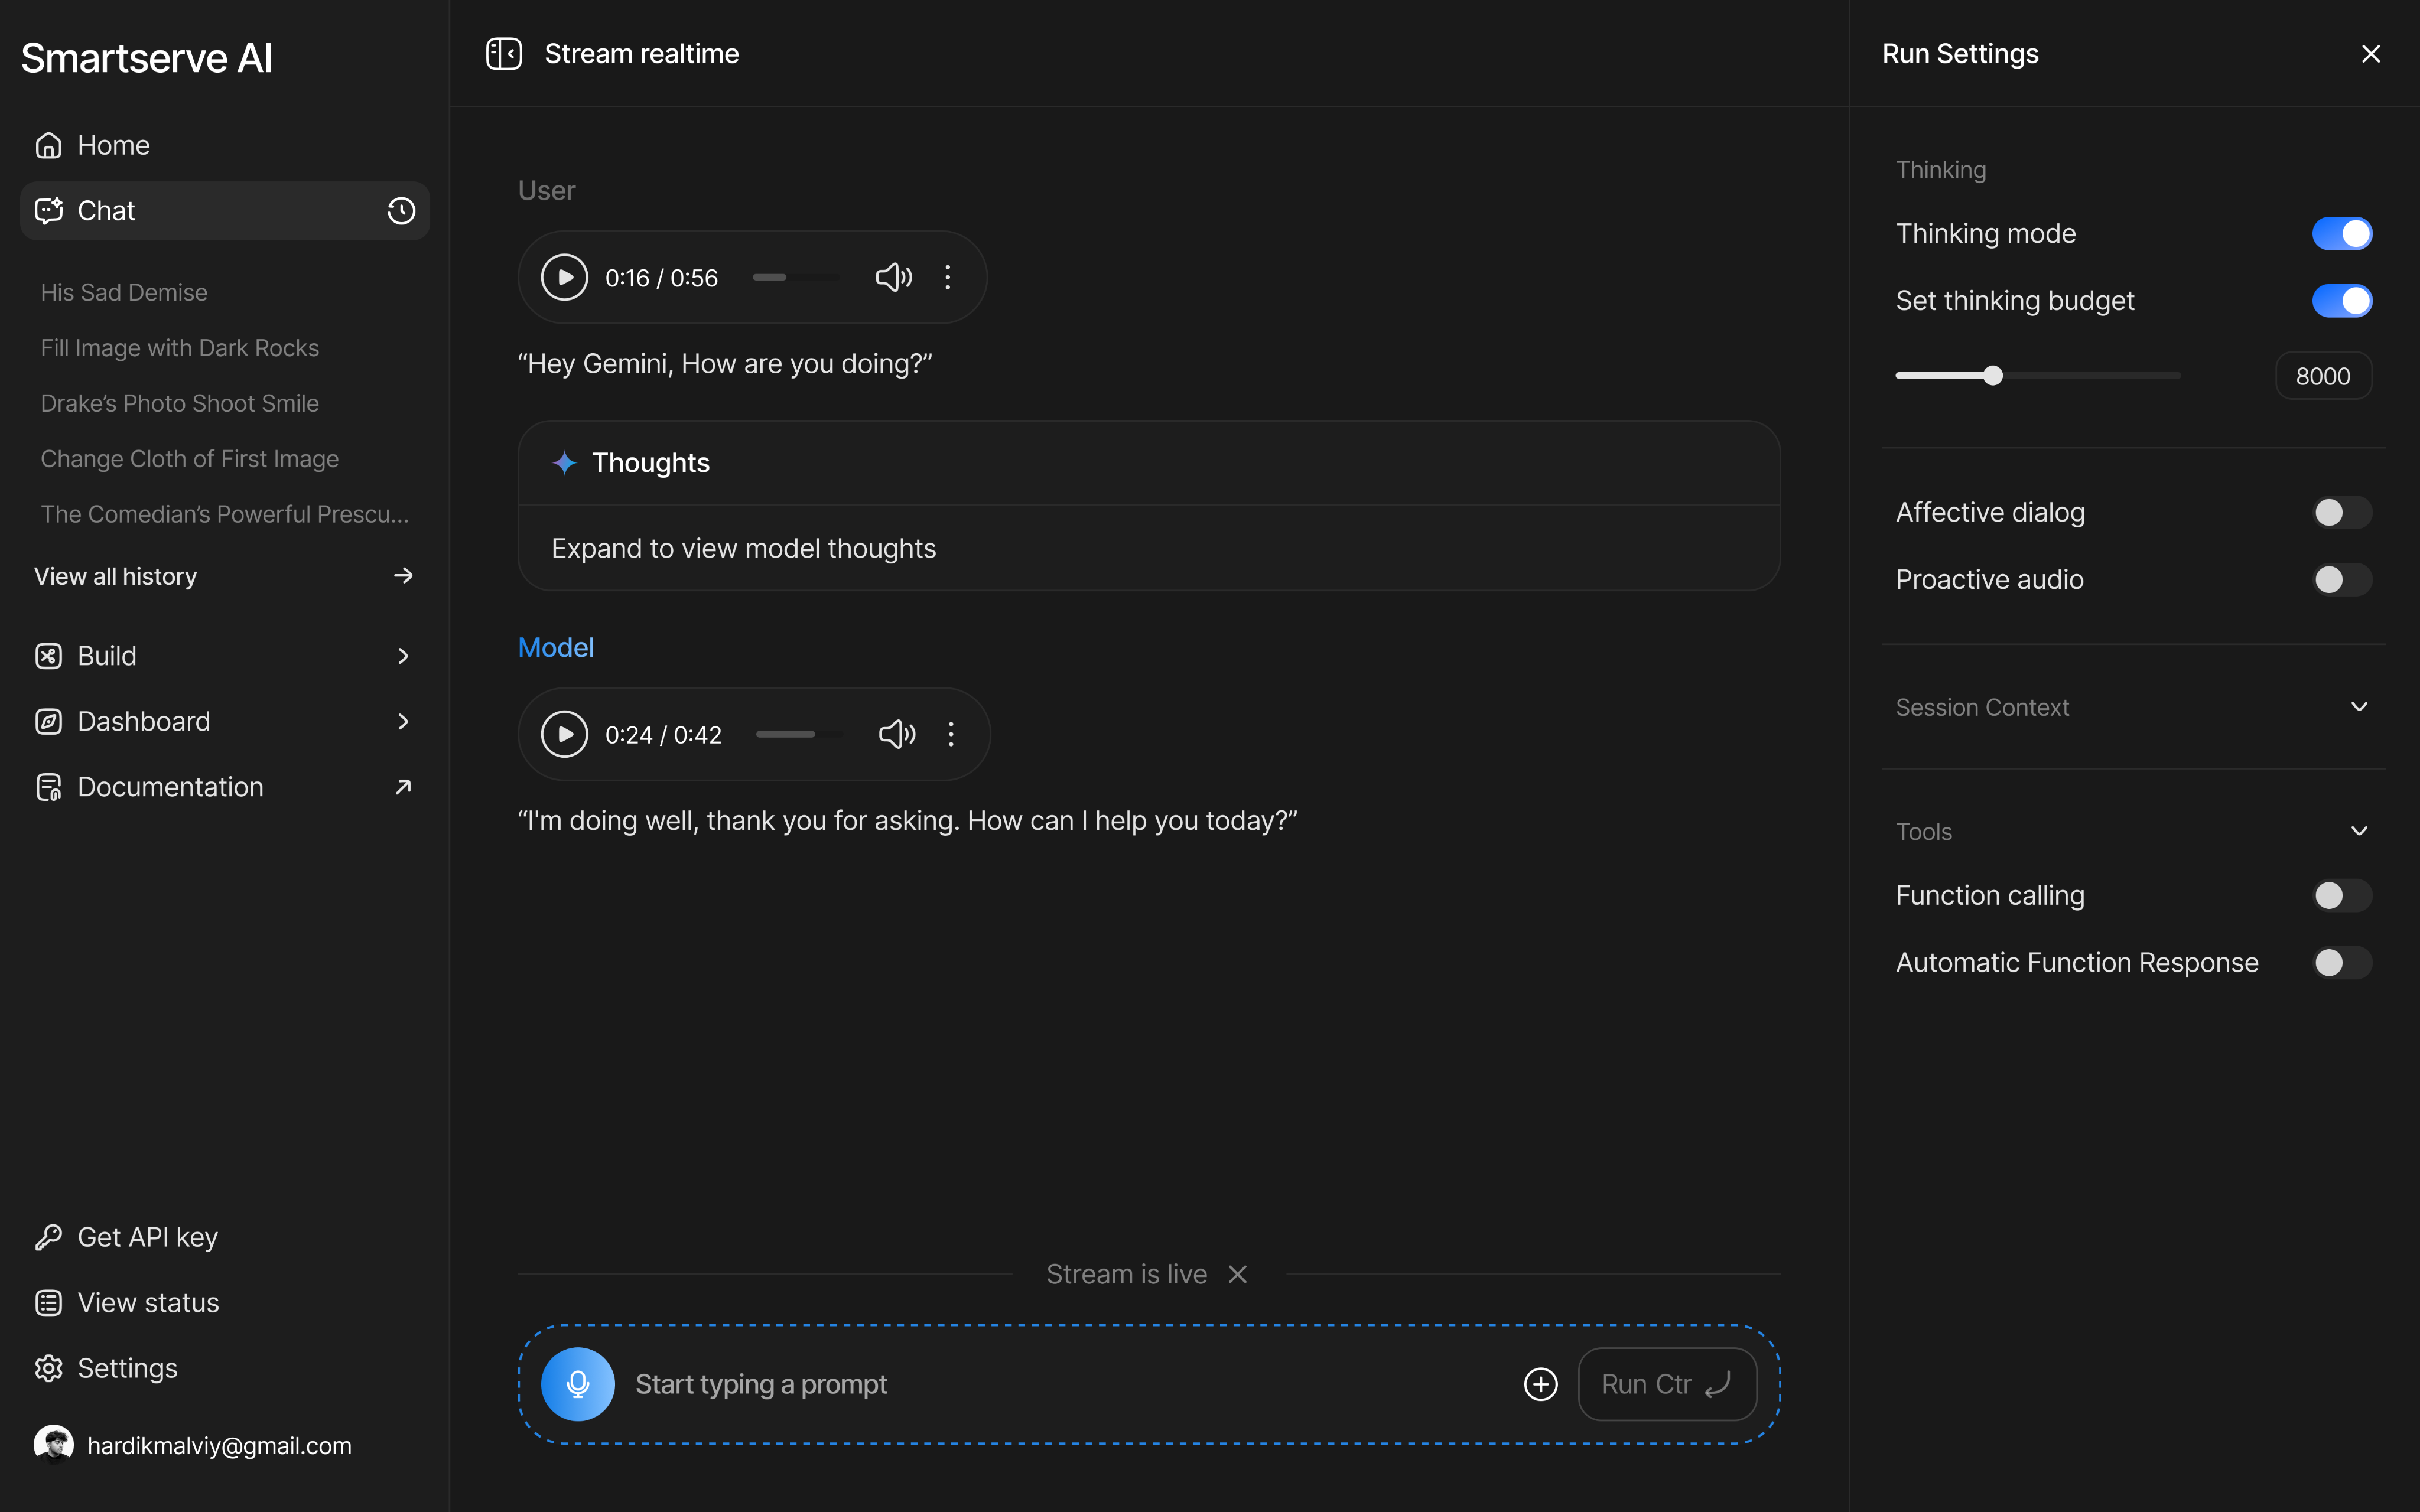Open the Documentation menu item
The height and width of the screenshot is (1512, 2420).
pos(225,787)
